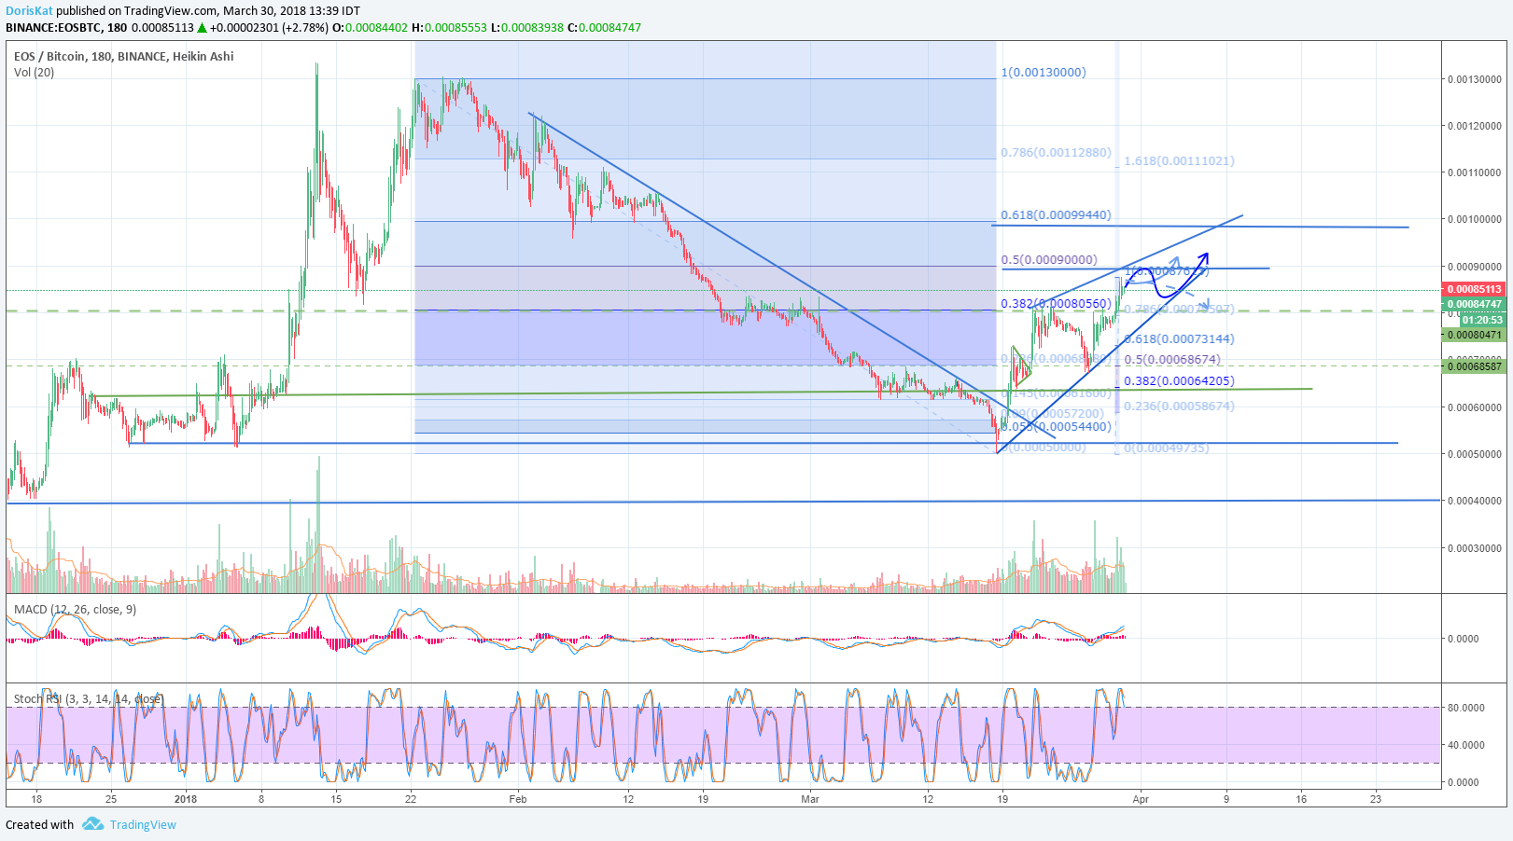Click 0.00060000 on the price axis
The image size is (1513, 841).
pos(1475,407)
